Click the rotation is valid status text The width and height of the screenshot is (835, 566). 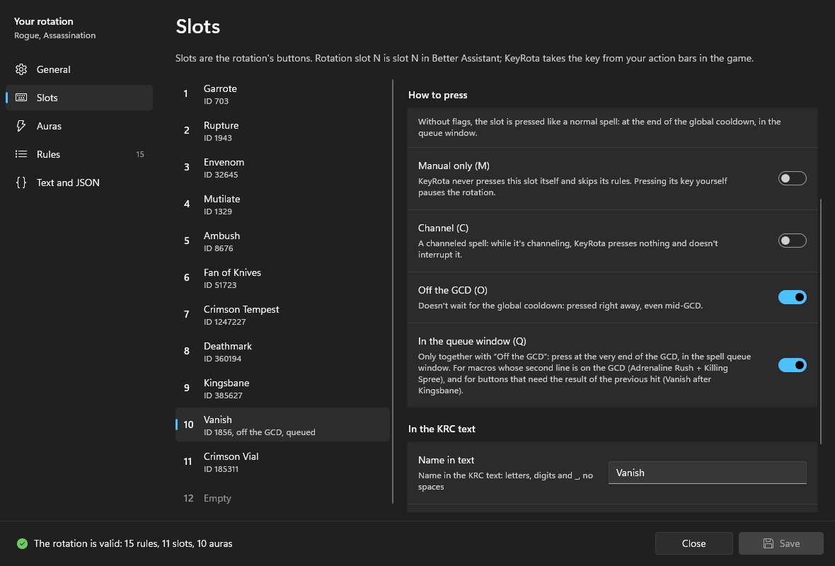click(x=133, y=543)
